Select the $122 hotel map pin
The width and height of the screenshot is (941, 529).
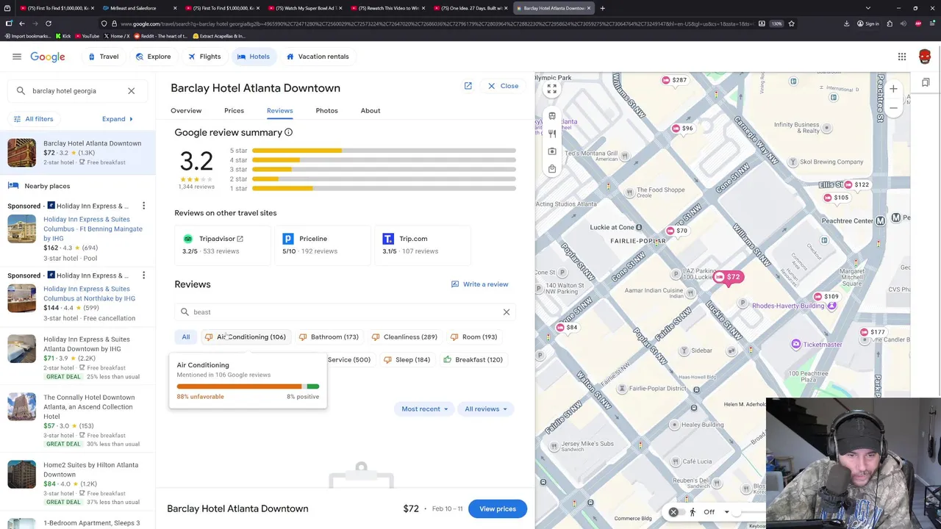pos(856,184)
